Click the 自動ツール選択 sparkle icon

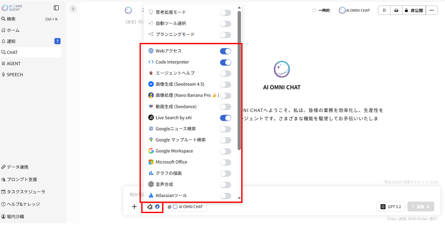(151, 23)
